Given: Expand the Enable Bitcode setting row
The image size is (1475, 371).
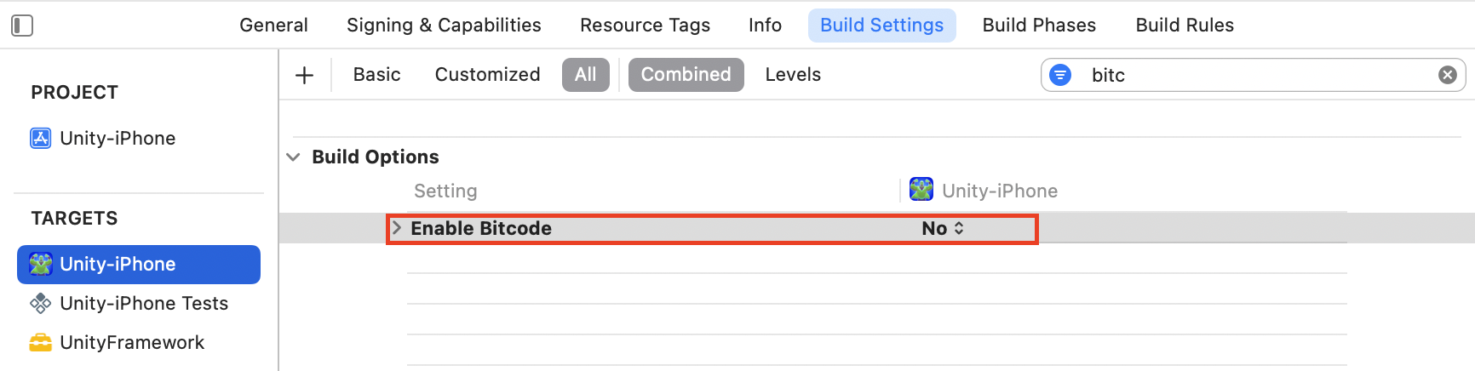Looking at the screenshot, I should point(397,228).
